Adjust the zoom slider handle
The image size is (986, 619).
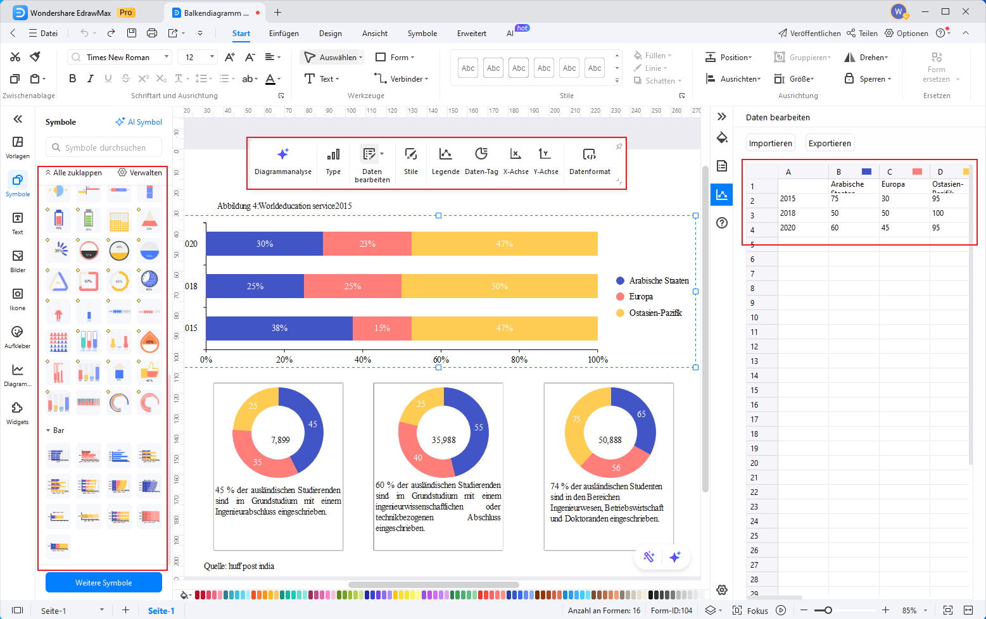[828, 611]
